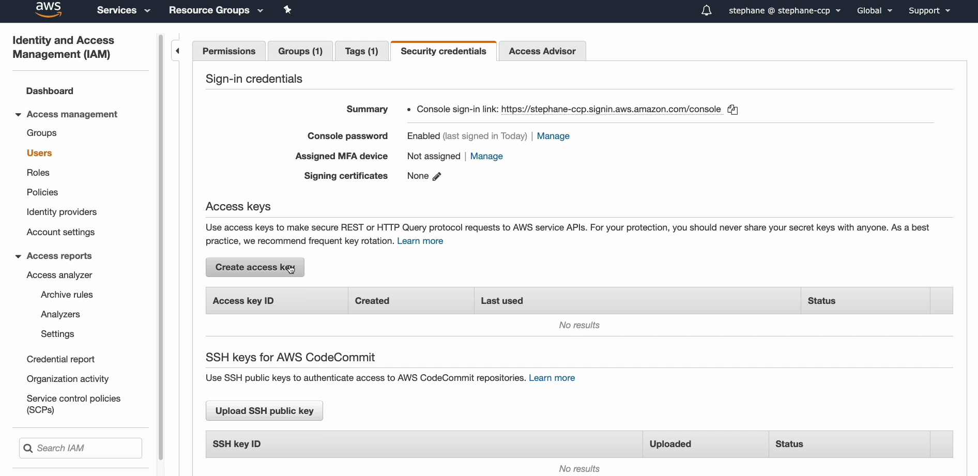978x476 pixels.
Task: Open Policies in the sidebar
Action: click(x=42, y=192)
